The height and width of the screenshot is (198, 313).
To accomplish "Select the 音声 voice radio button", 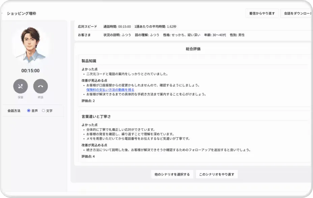I will tap(29, 111).
